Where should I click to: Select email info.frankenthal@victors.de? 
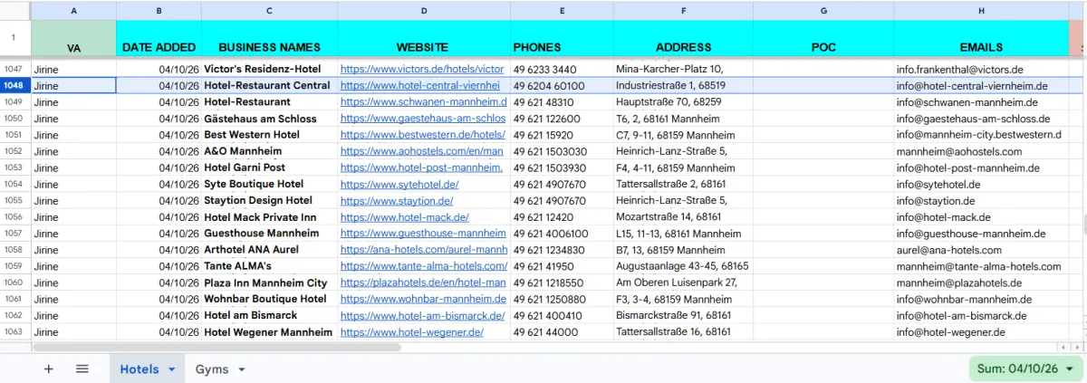click(981, 69)
